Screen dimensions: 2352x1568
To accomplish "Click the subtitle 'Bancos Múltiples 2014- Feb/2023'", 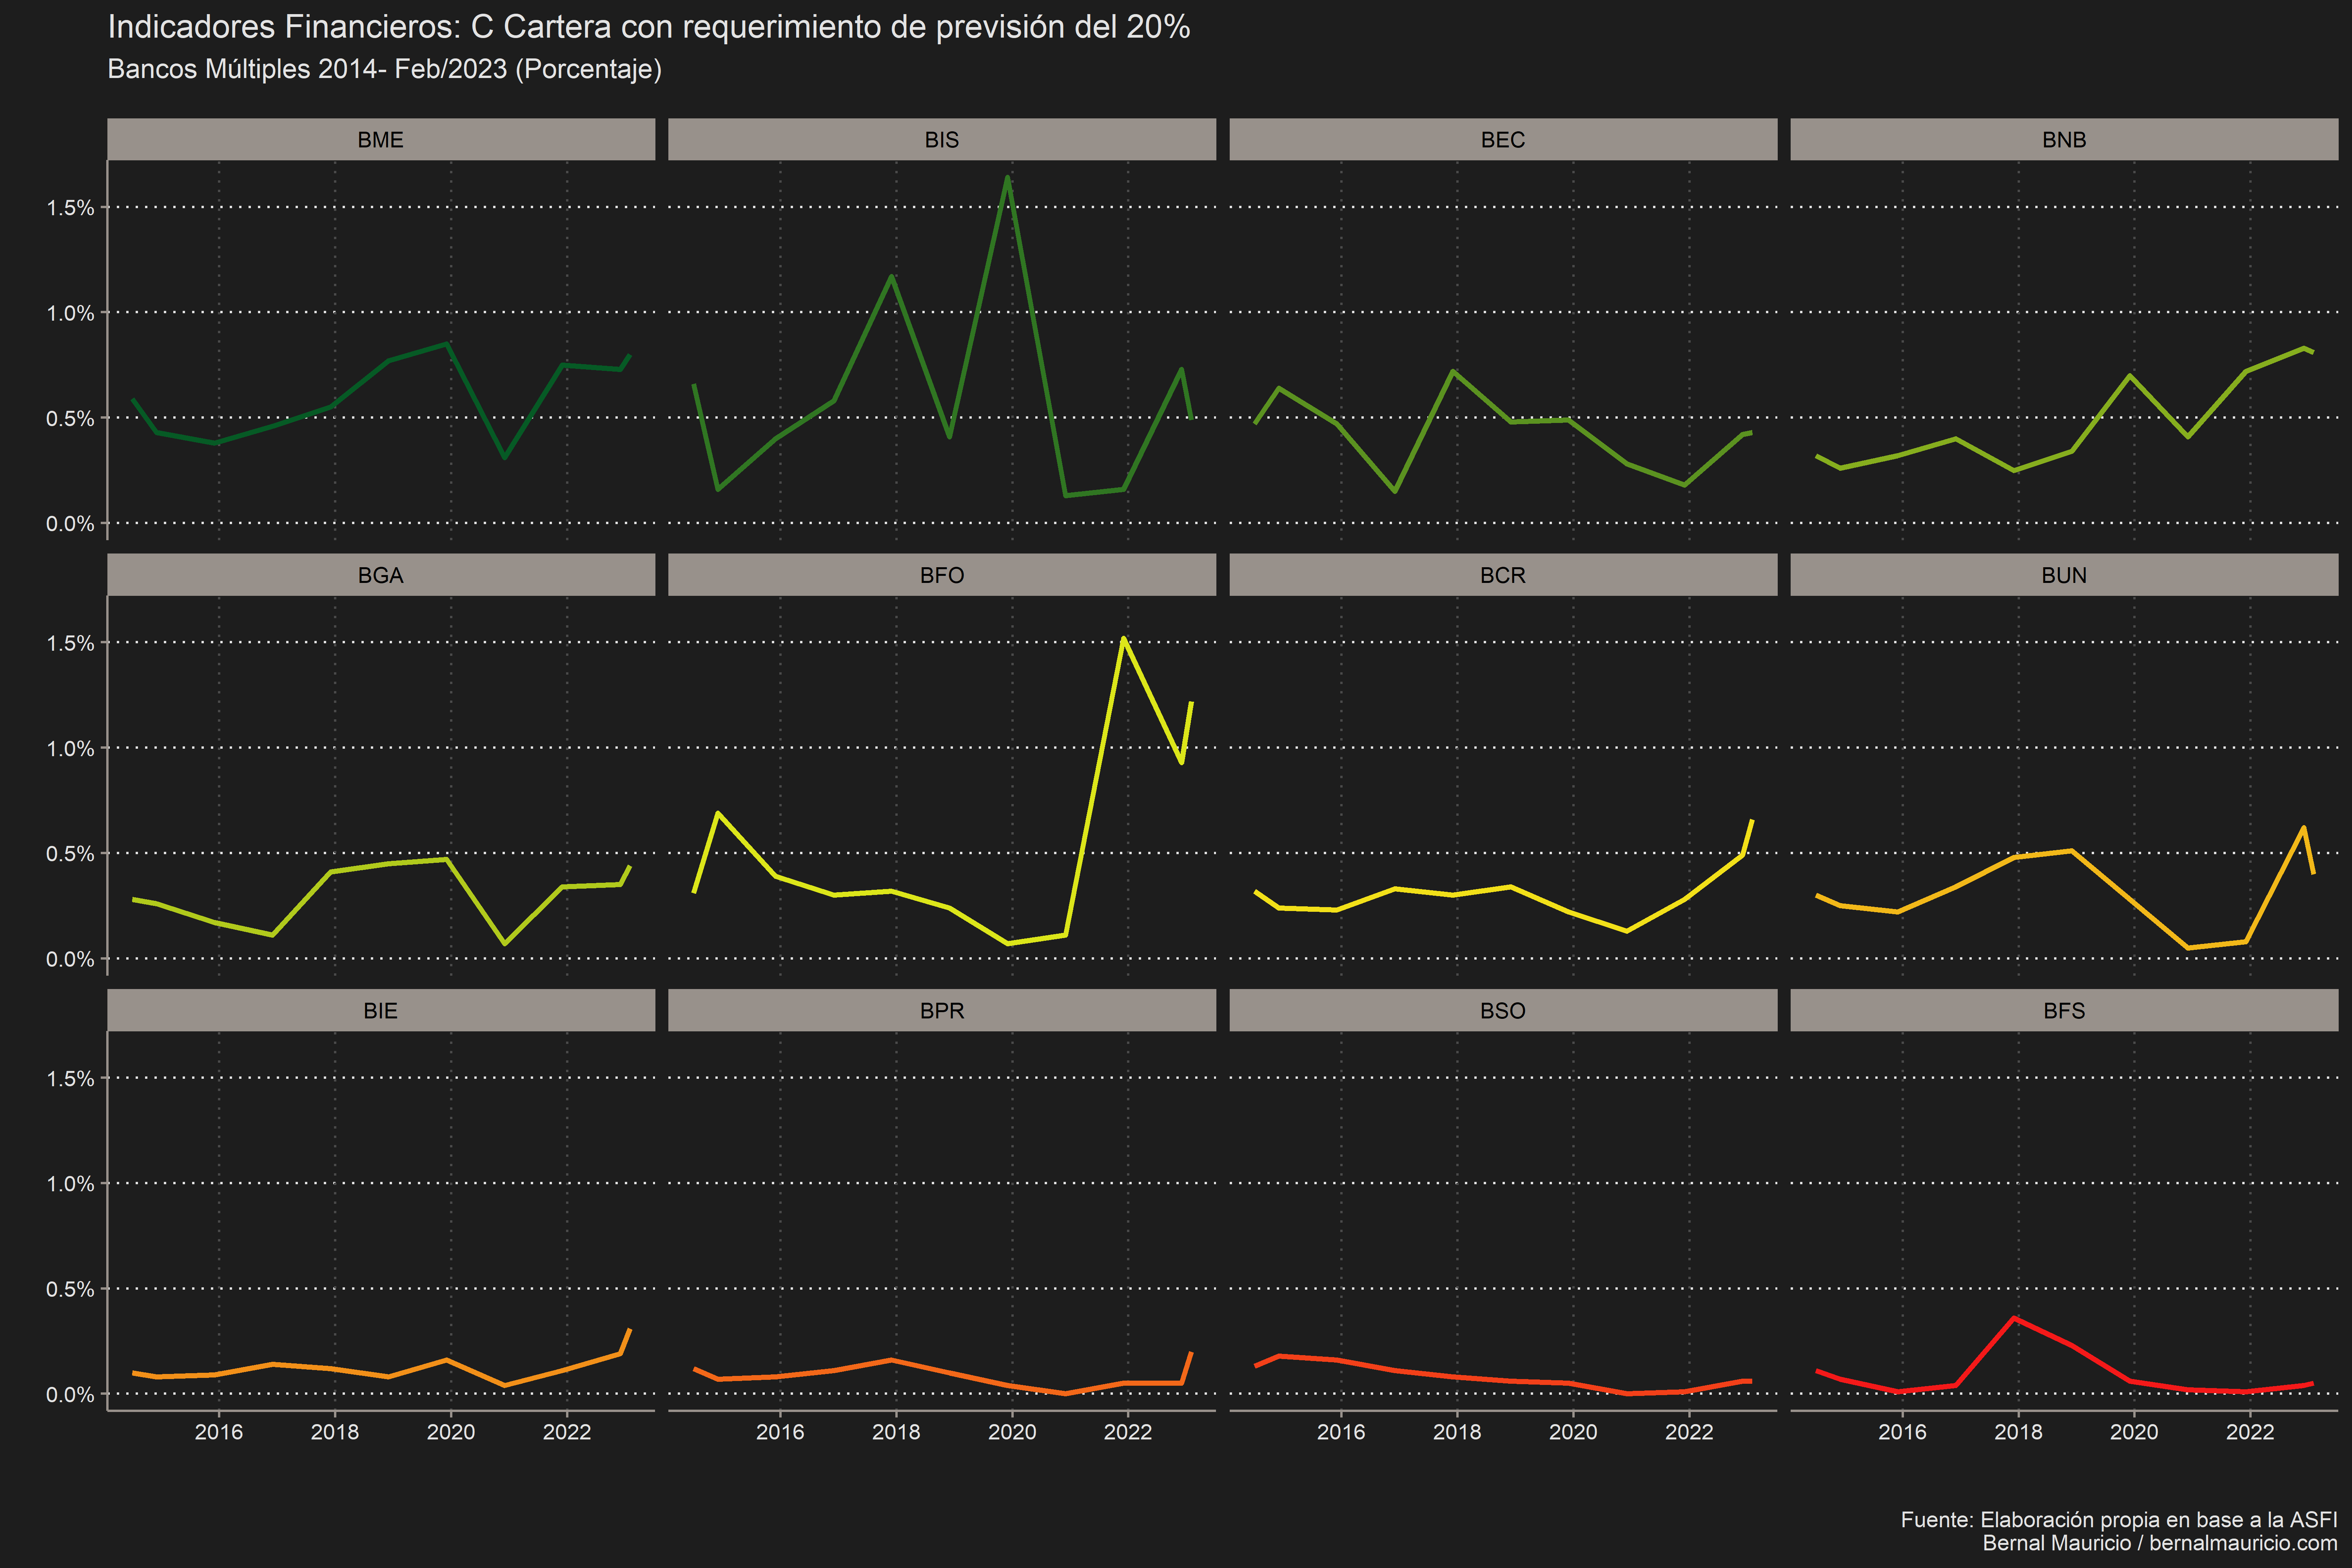I will point(384,69).
